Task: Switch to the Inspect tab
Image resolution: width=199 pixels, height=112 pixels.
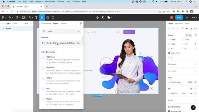Action: pos(187,24)
